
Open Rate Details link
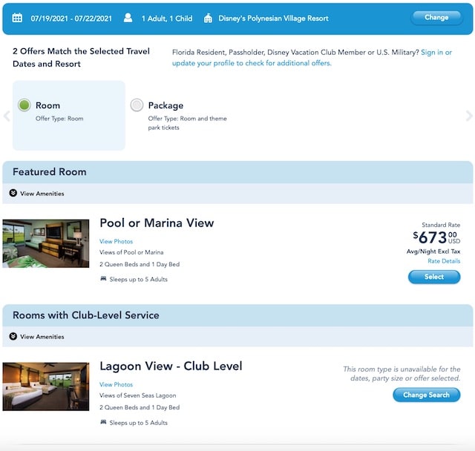point(444,261)
